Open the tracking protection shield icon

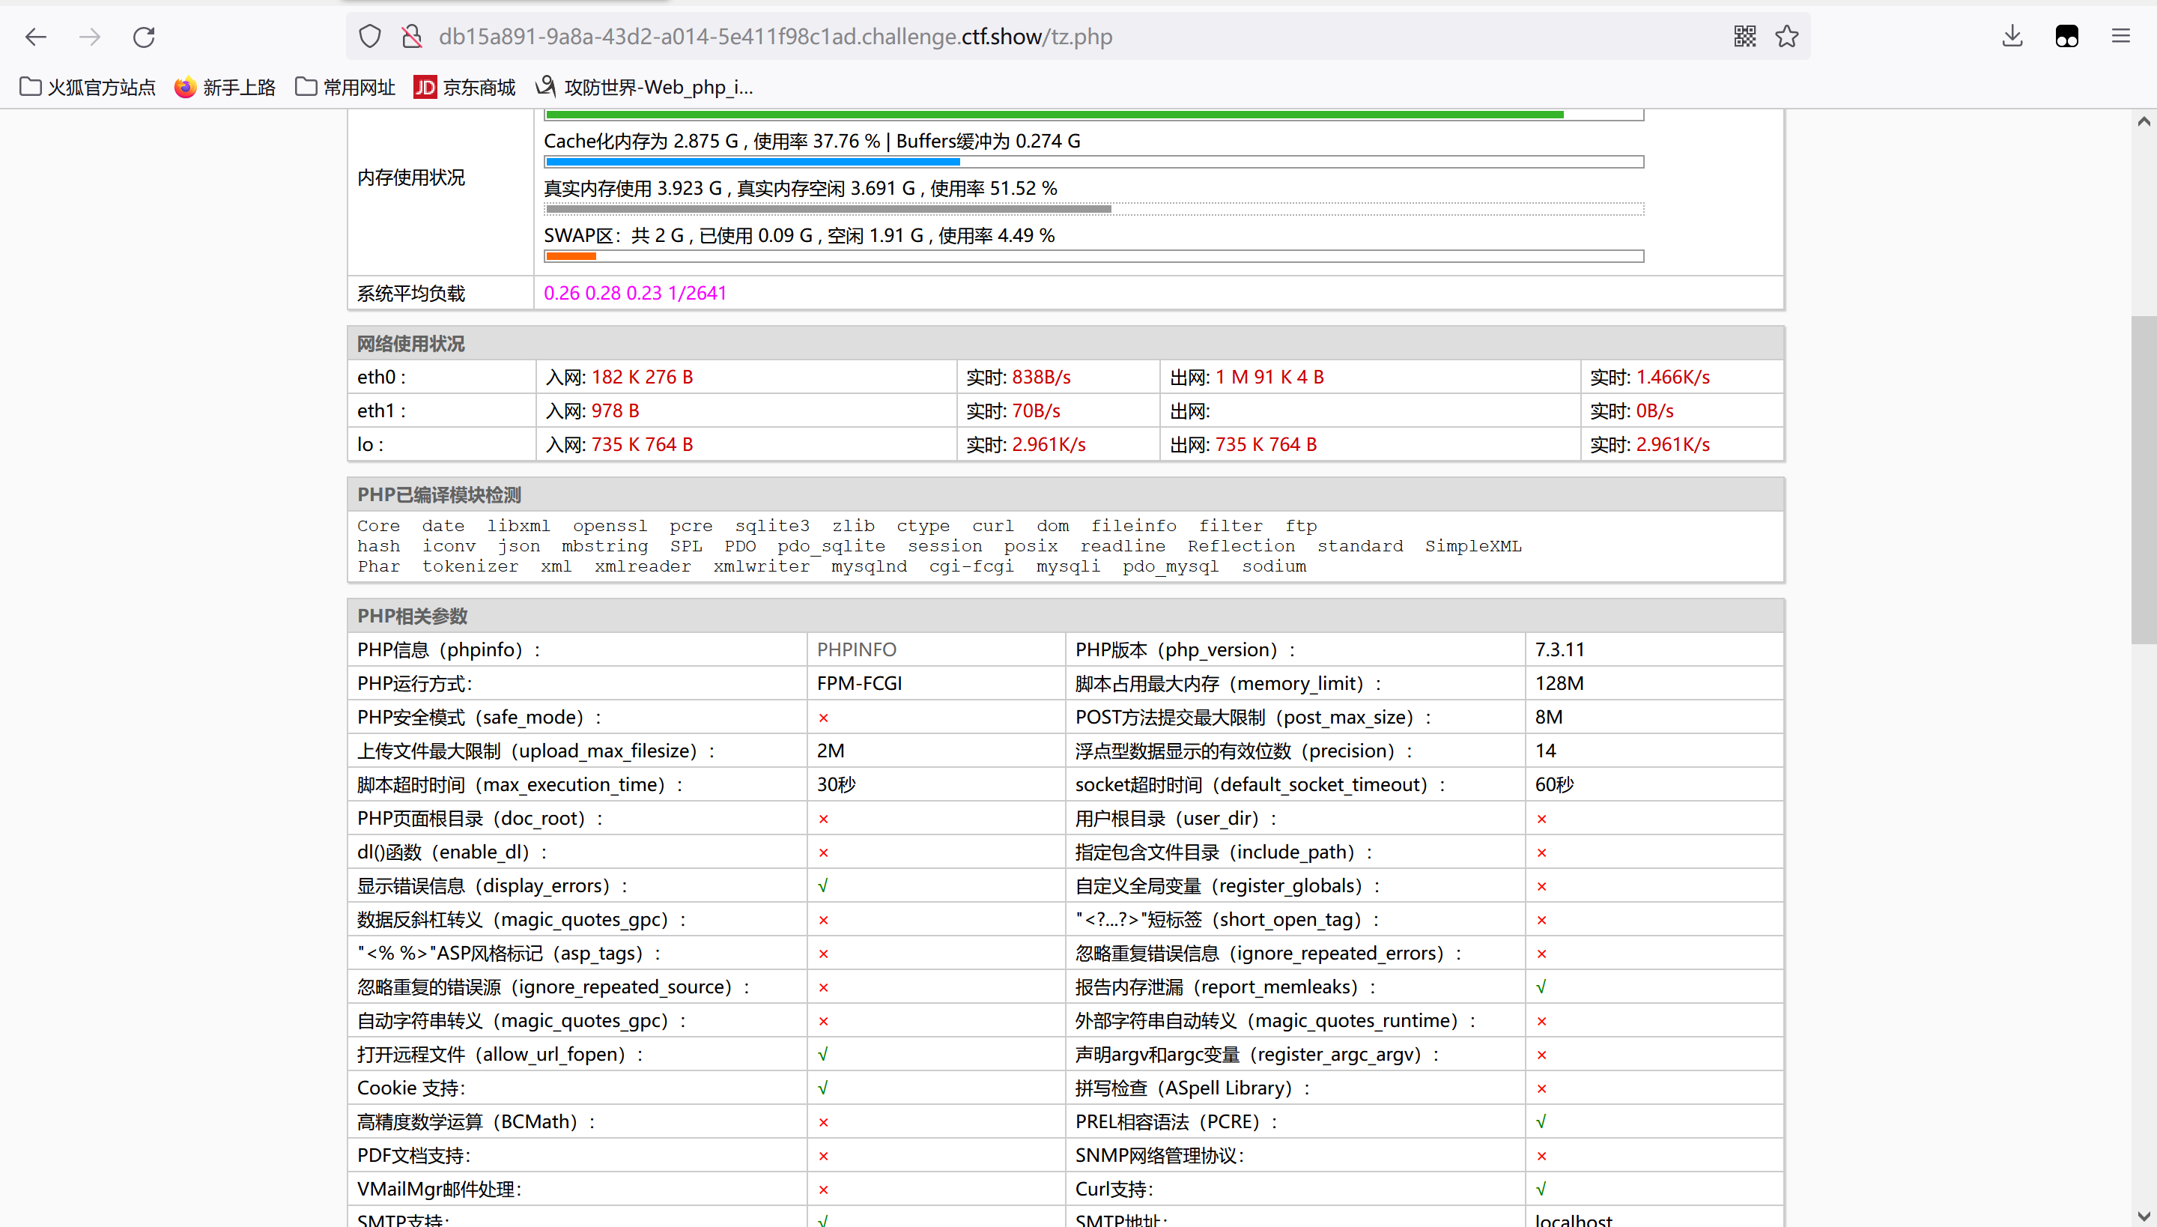click(370, 36)
